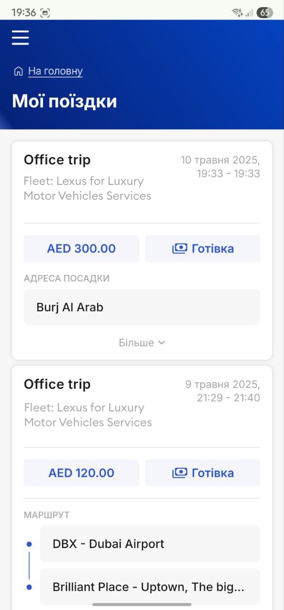Open the 10 травня 2025 Office trip title
This screenshot has width=284, height=610.
(x=57, y=160)
